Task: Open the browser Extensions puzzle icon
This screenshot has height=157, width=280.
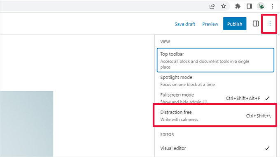Action: point(238,7)
